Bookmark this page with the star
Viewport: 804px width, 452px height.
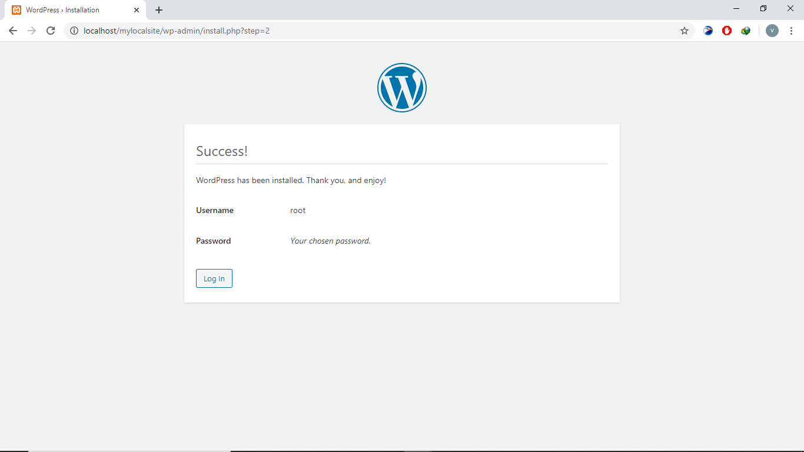[685, 31]
